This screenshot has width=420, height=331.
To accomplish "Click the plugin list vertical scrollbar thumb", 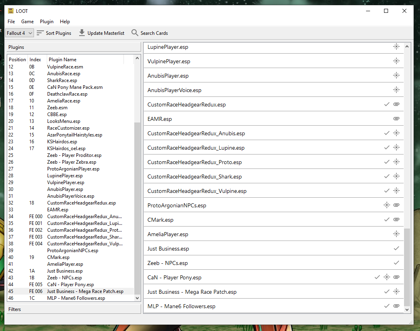I will [137, 209].
